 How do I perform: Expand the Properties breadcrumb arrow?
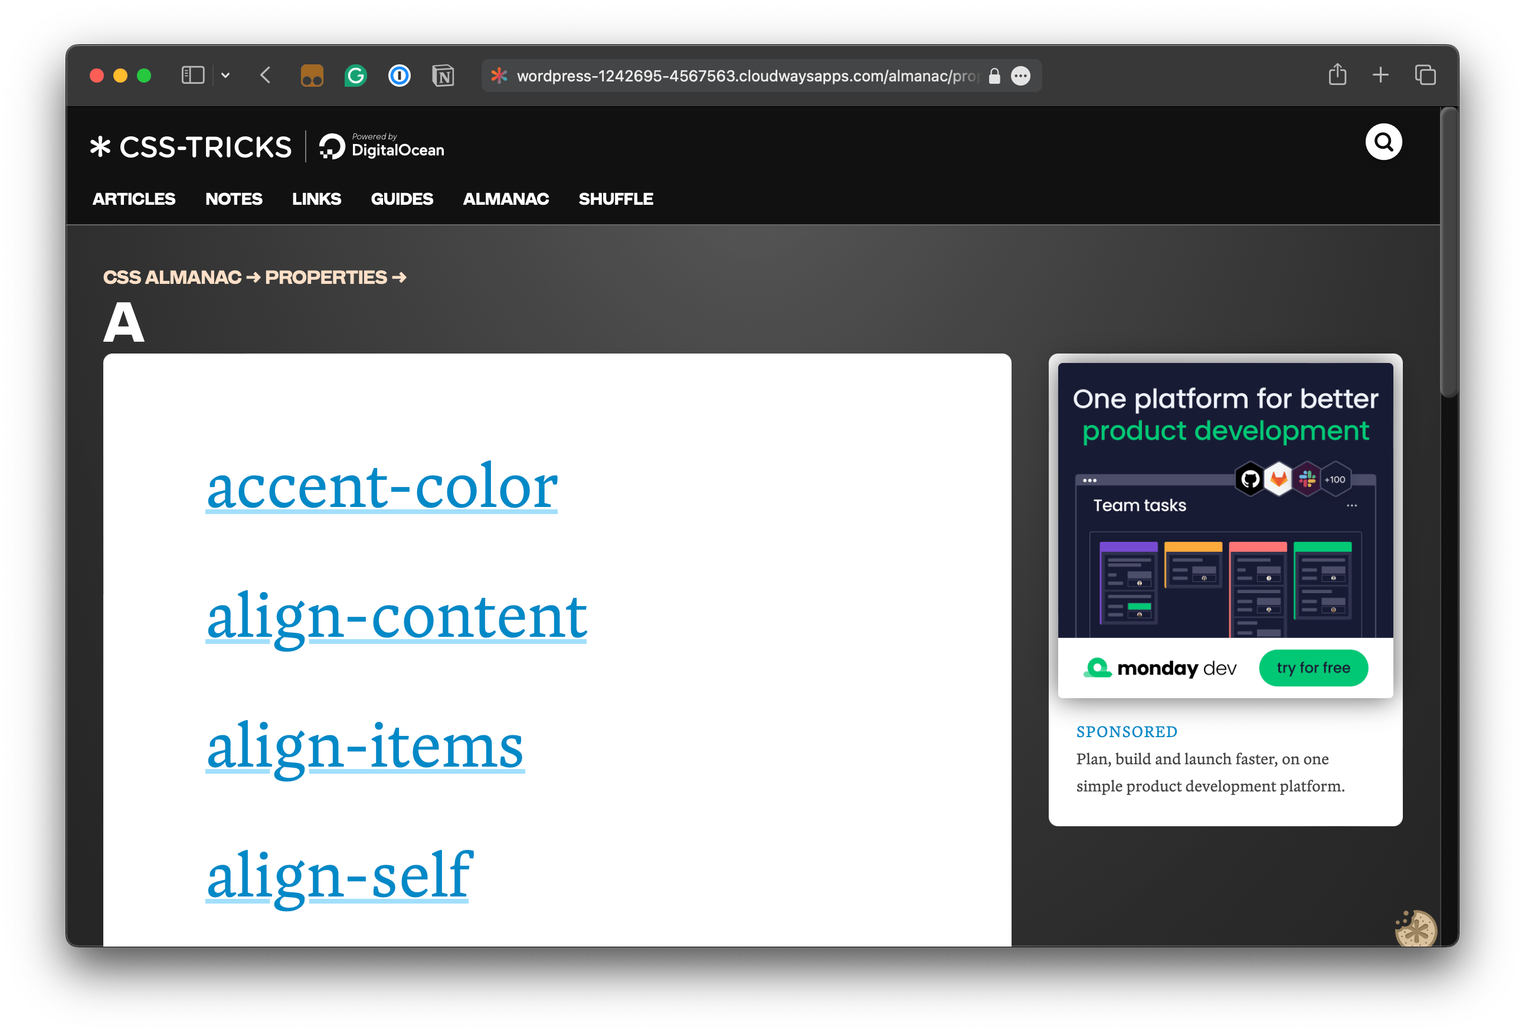399,277
